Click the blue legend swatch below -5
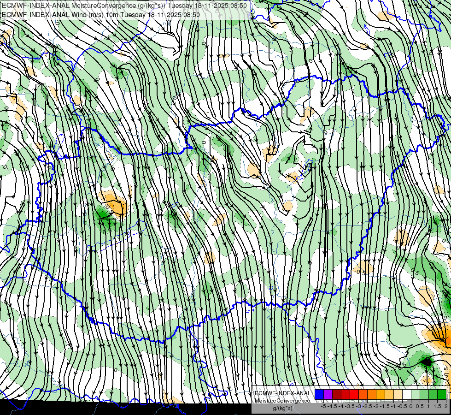 coord(319,394)
